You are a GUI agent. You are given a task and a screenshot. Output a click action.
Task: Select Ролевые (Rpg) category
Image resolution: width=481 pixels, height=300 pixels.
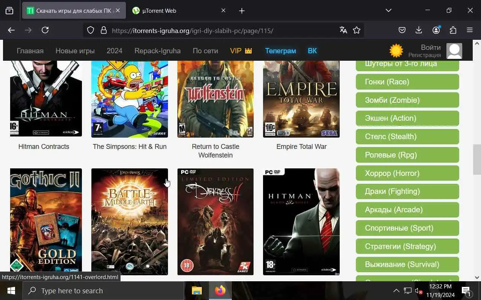pyautogui.click(x=407, y=155)
